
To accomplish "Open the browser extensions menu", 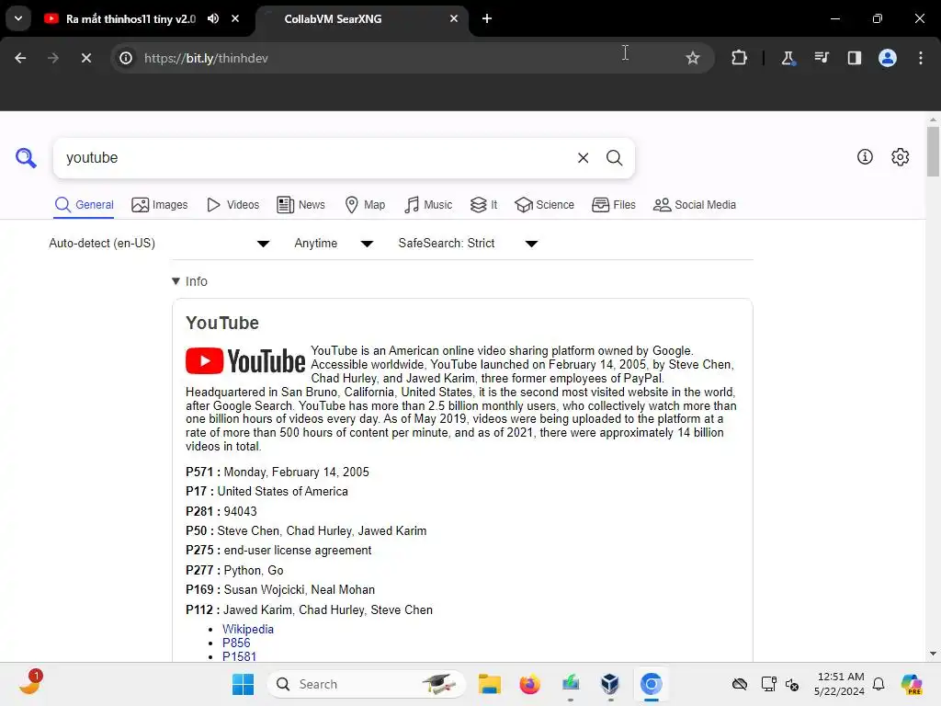I will coord(739,58).
